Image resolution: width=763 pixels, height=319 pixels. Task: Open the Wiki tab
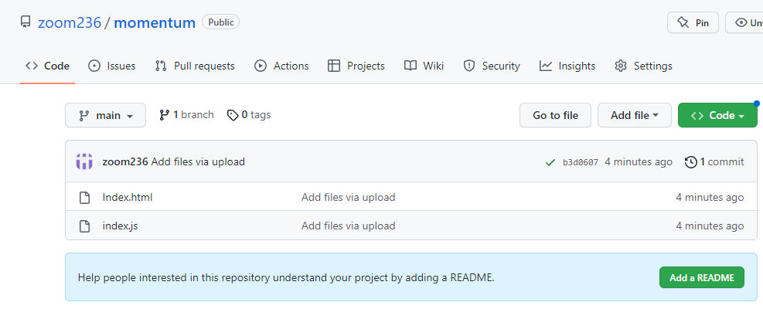(424, 66)
